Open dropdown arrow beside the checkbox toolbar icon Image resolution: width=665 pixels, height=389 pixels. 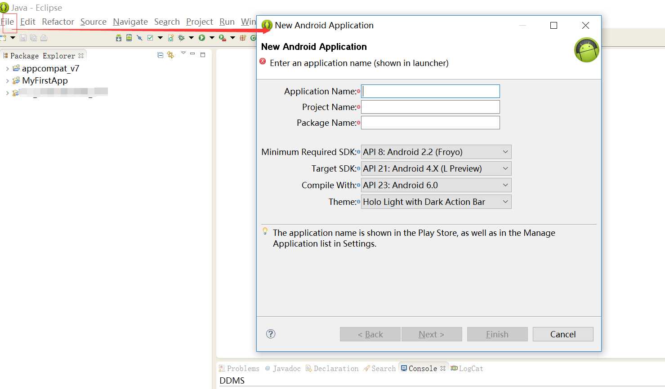click(160, 38)
